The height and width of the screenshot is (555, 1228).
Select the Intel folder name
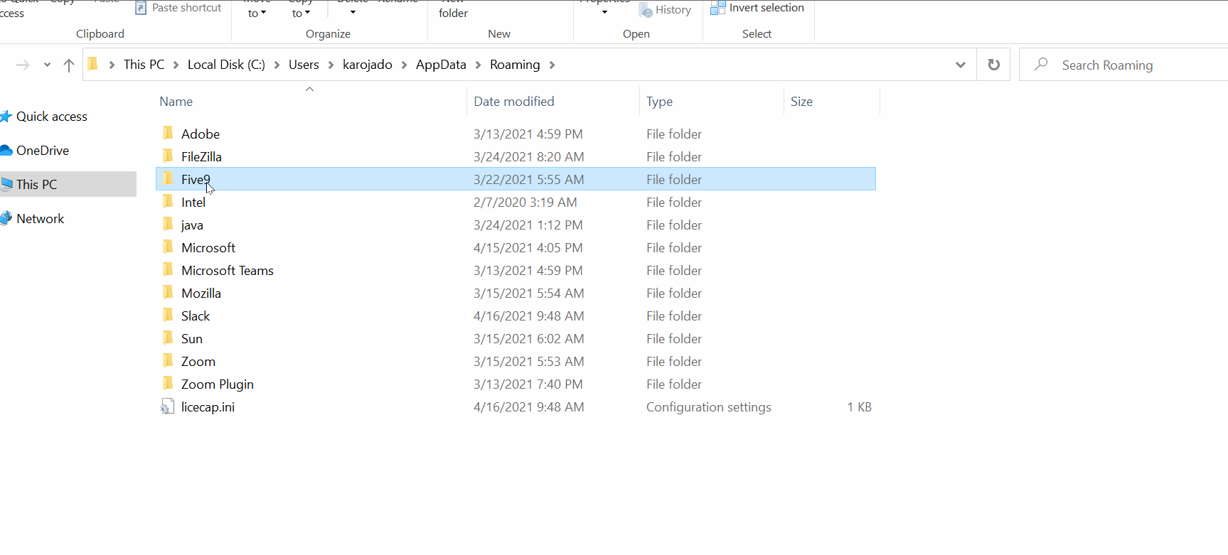tap(193, 202)
